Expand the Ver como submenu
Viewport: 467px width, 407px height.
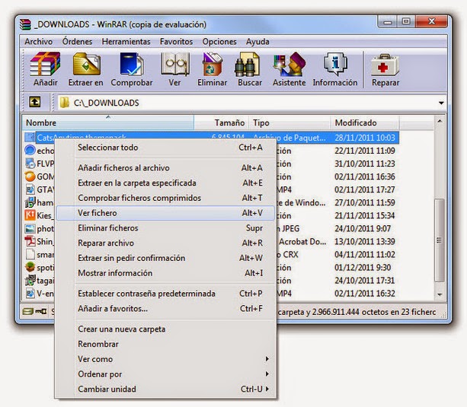165,359
